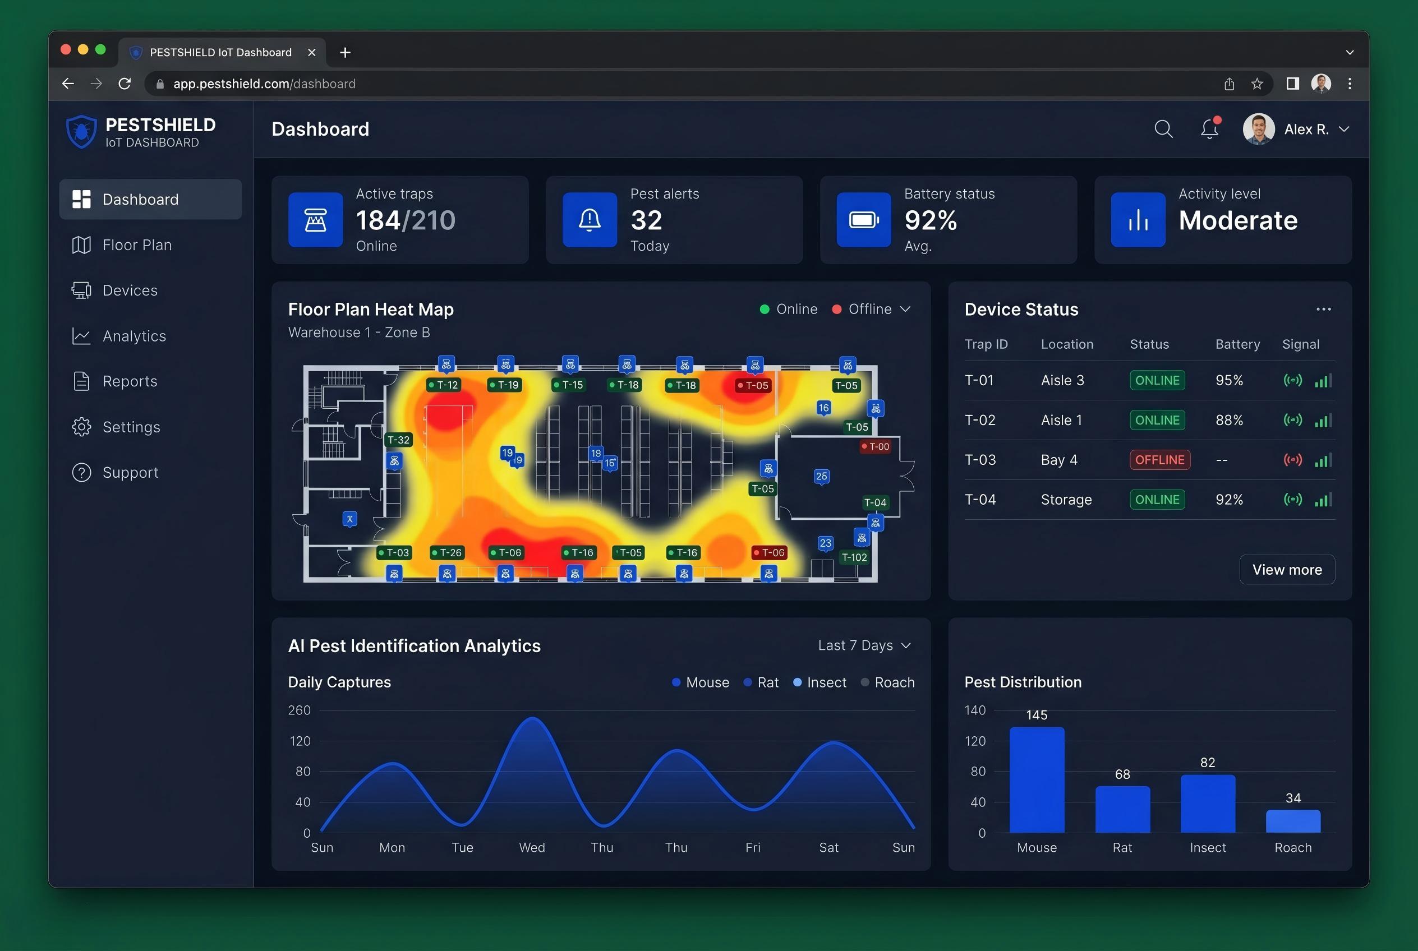Toggle the Mouse series in legend
1418x951 pixels.
700,682
